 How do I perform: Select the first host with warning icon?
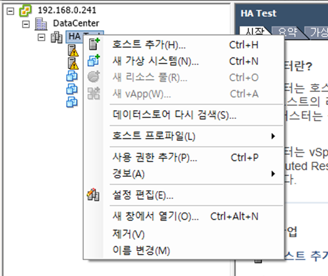pos(73,50)
